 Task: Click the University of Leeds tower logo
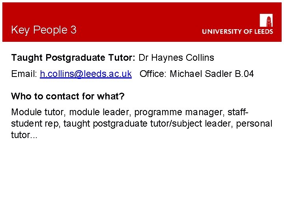pyautogui.click(x=266, y=21)
